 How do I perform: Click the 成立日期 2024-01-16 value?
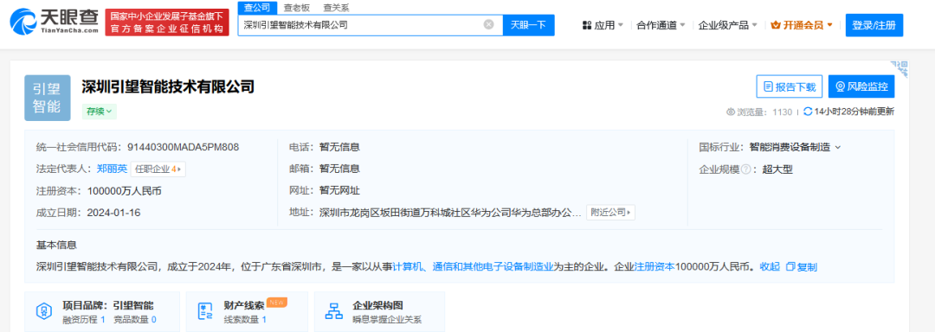click(114, 213)
